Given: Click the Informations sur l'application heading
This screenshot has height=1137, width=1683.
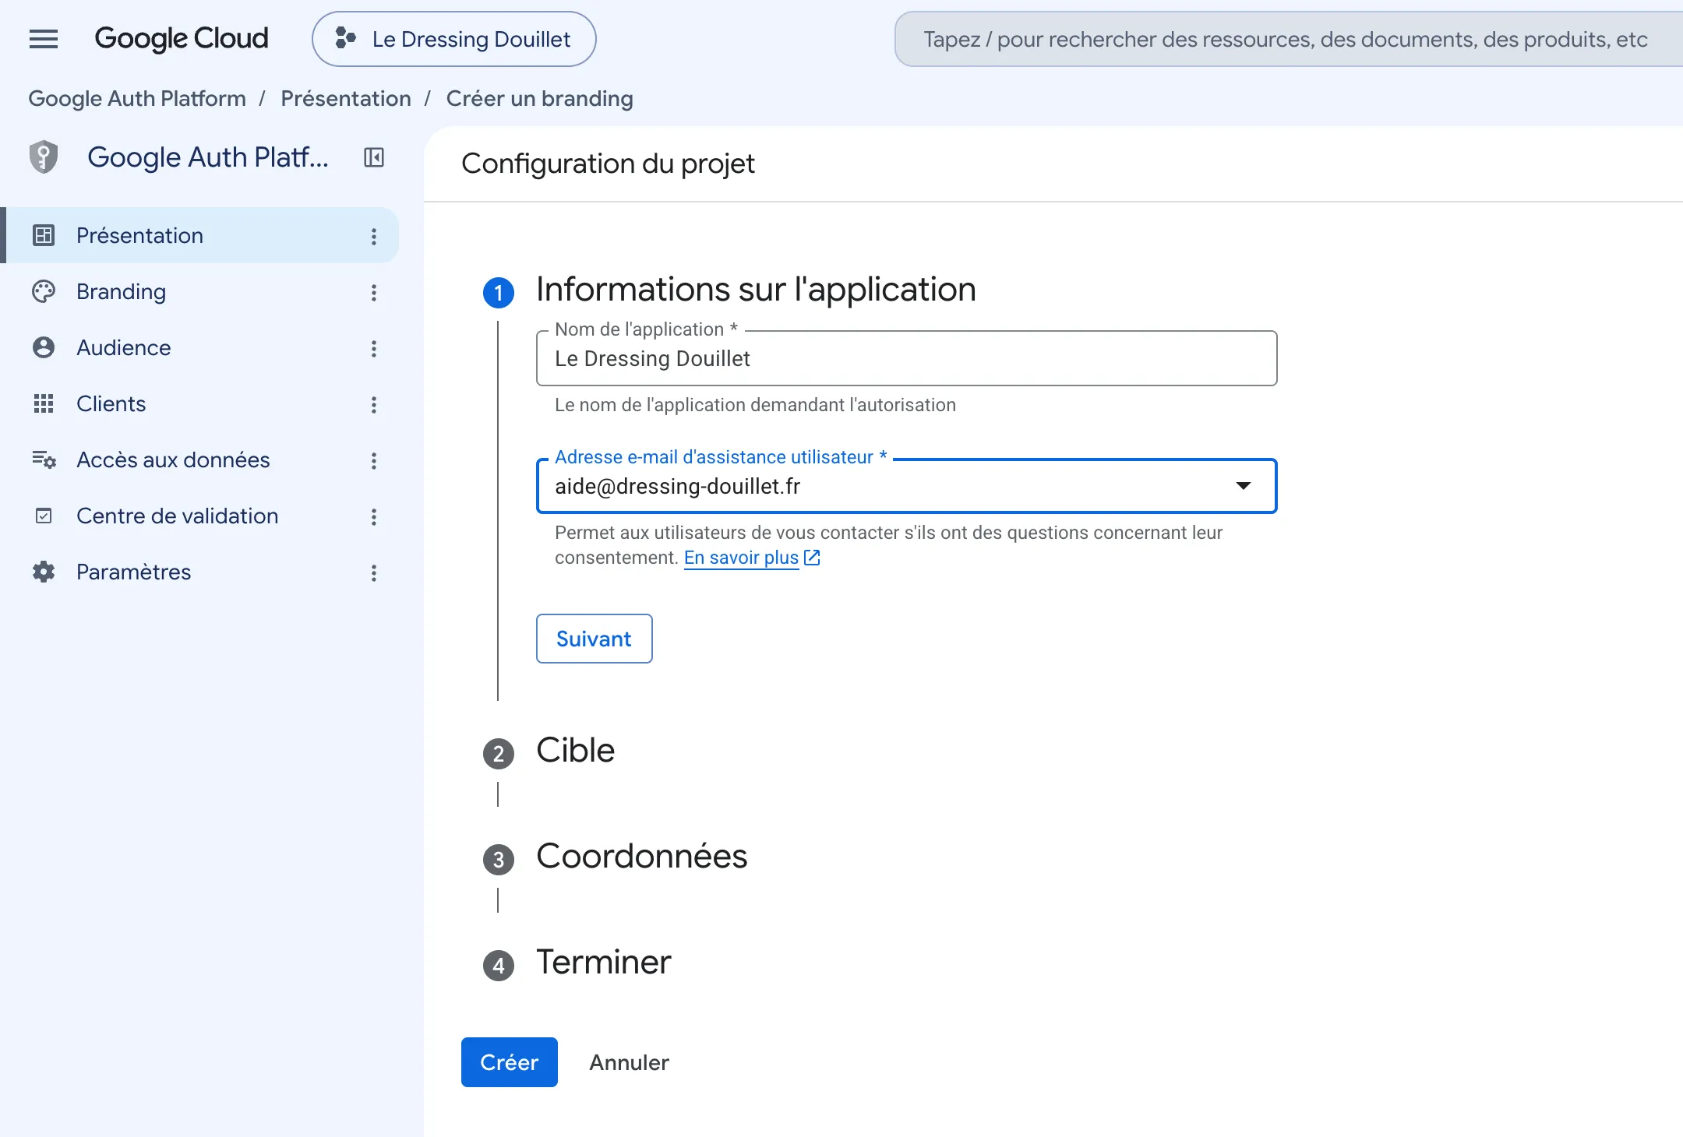Looking at the screenshot, I should coord(756,290).
